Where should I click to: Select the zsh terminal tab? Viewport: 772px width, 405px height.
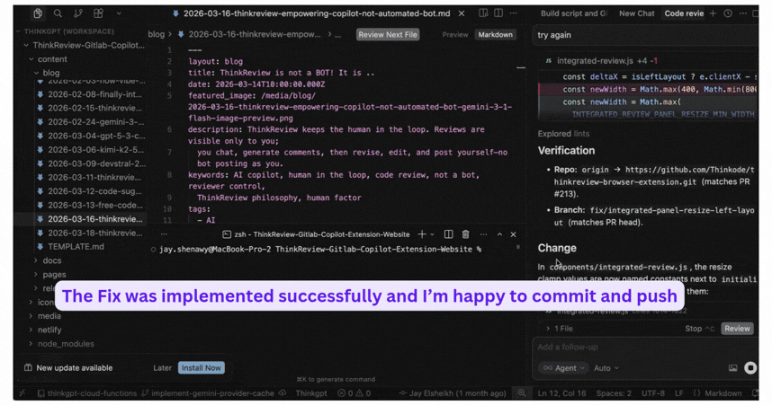(316, 234)
